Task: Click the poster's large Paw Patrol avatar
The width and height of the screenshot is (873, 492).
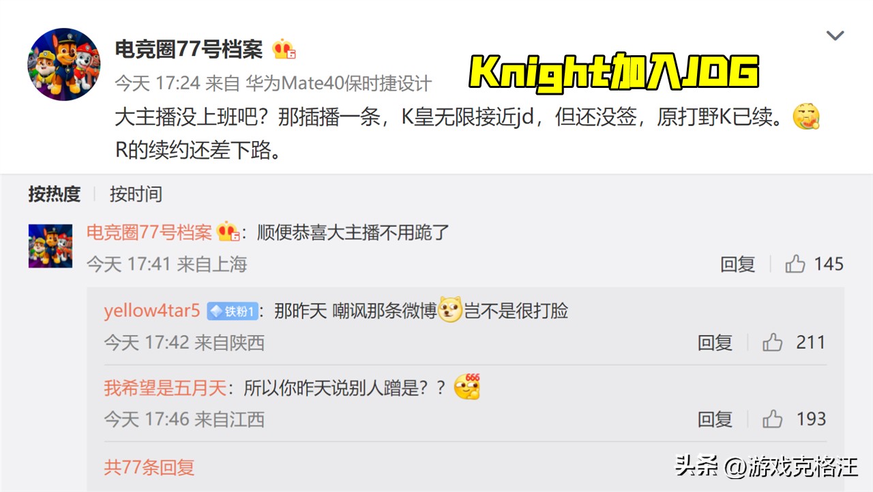Action: pos(64,65)
